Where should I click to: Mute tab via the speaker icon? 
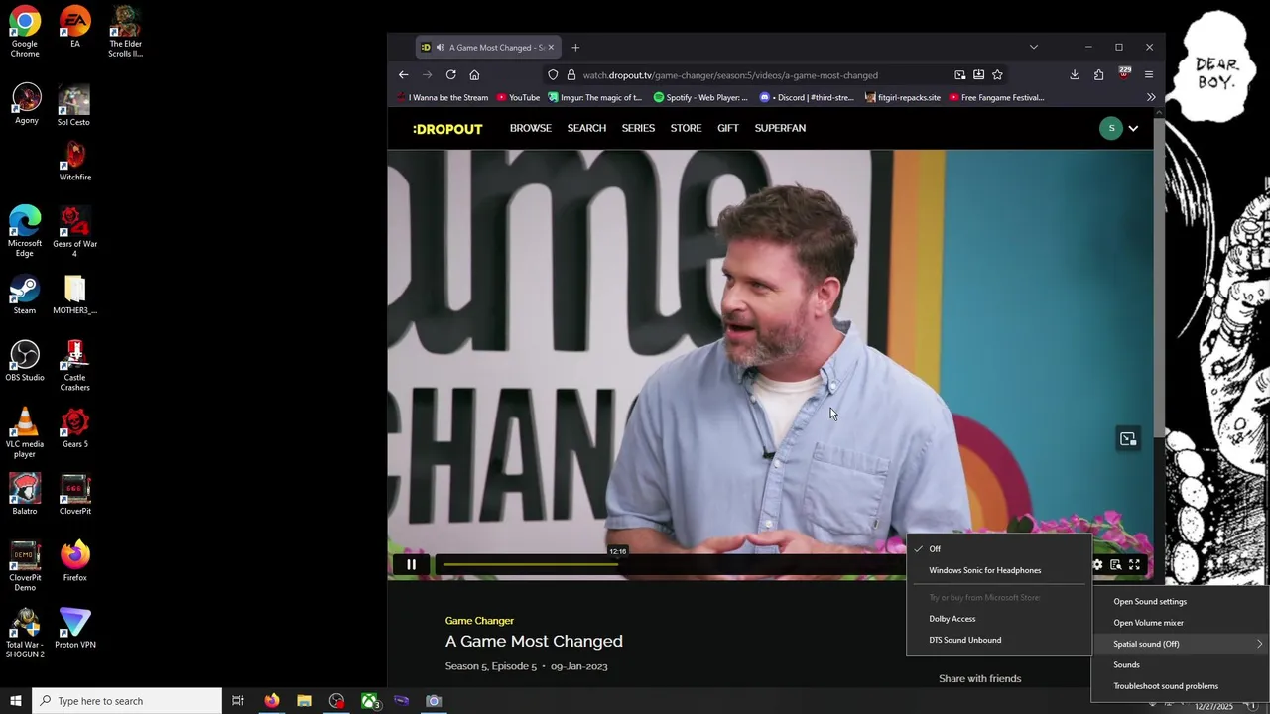click(440, 48)
